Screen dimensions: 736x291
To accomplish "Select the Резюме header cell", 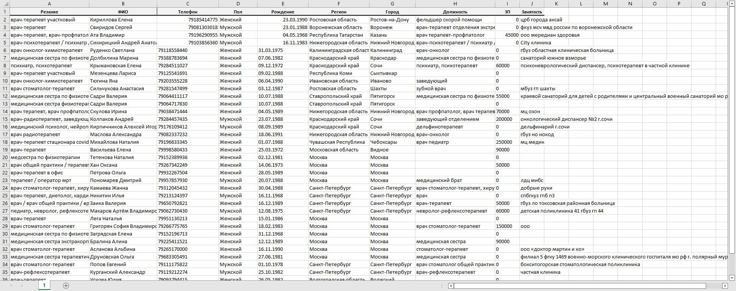I will [x=49, y=12].
